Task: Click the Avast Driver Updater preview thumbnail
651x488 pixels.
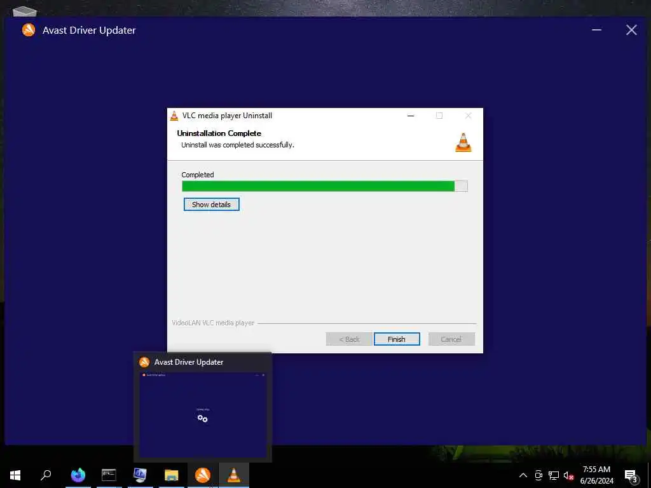Action: [203, 414]
